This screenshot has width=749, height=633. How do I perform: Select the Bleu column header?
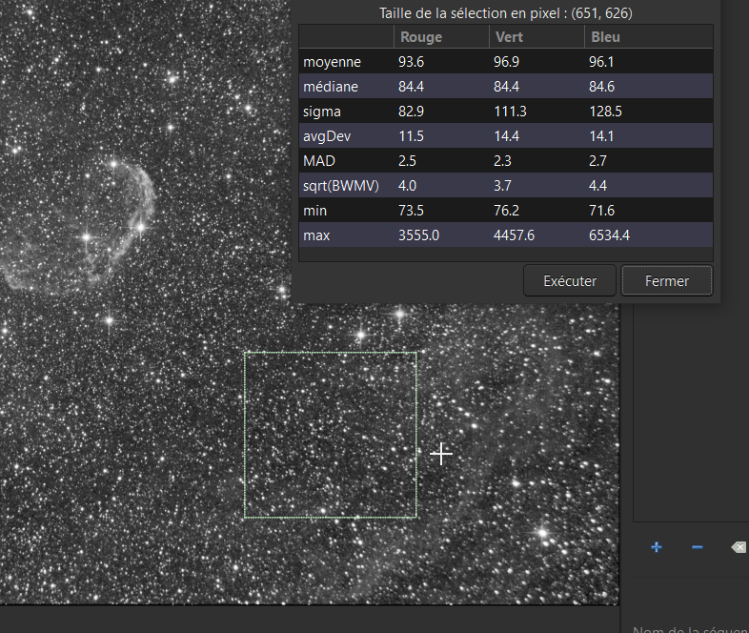pos(649,37)
